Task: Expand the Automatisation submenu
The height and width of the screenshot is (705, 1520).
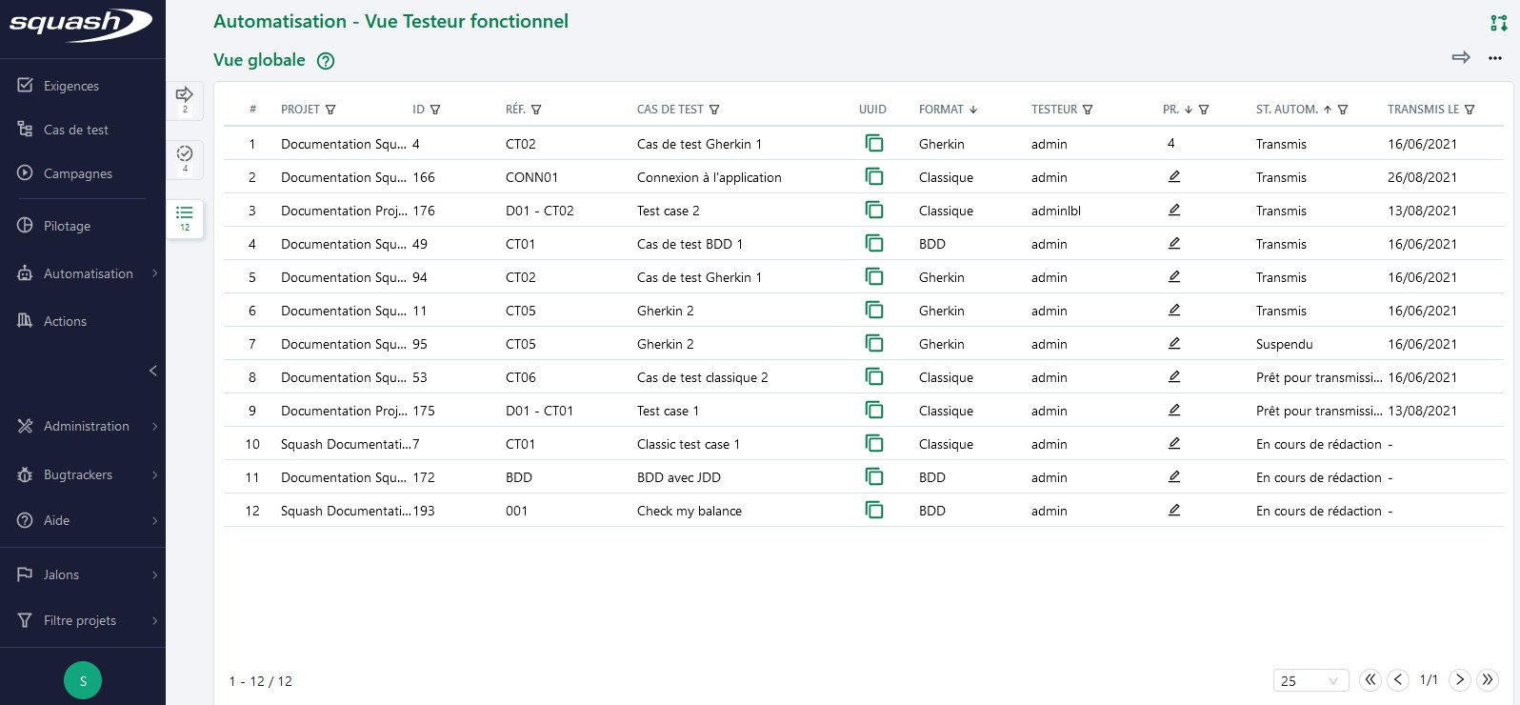Action: point(154,273)
